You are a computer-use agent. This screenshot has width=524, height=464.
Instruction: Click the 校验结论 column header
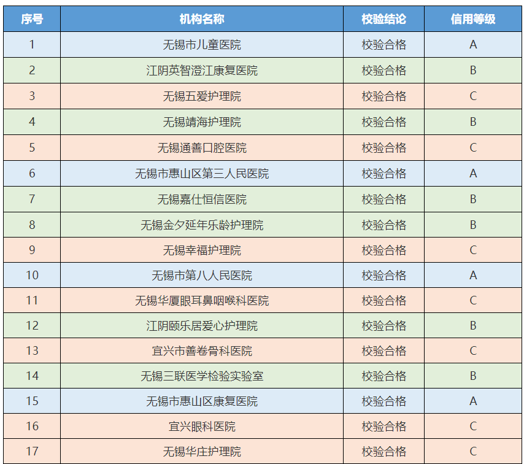[383, 19]
